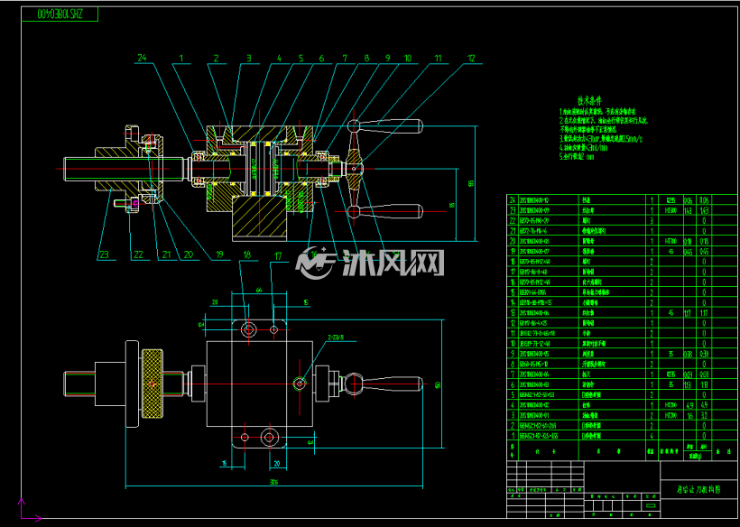The height and width of the screenshot is (527, 740).
Task: Select the "技术条件" technical notes heading
Action: 590,100
